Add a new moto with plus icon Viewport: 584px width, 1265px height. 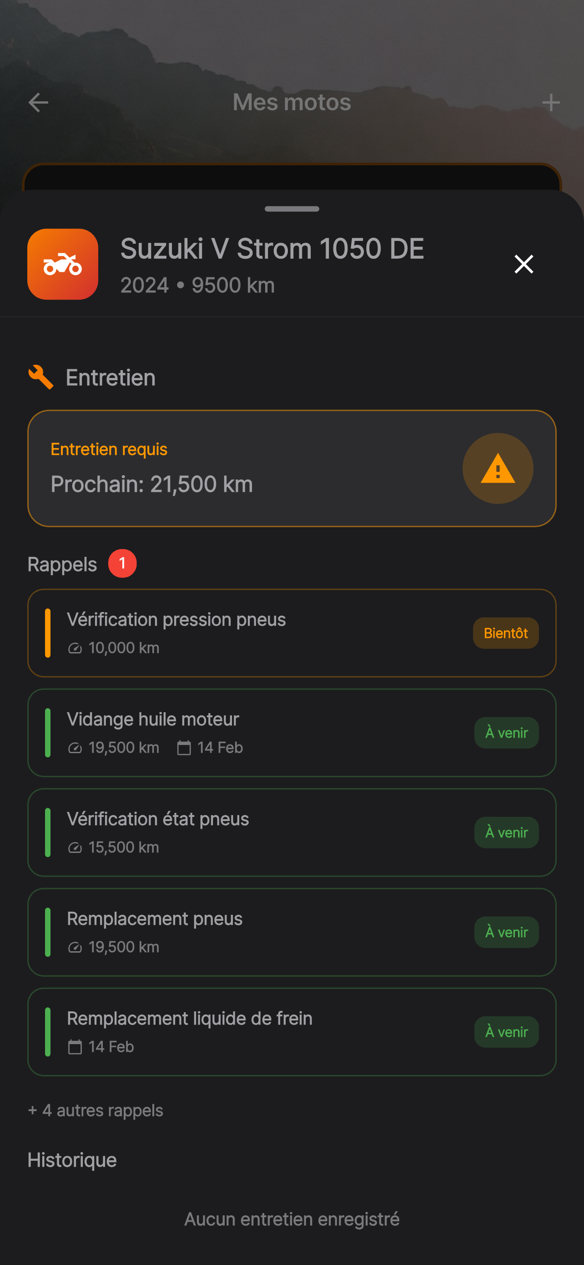tap(551, 102)
